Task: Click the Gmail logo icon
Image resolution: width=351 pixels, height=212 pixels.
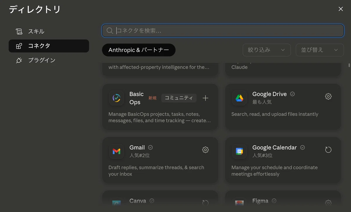Action: click(x=116, y=151)
